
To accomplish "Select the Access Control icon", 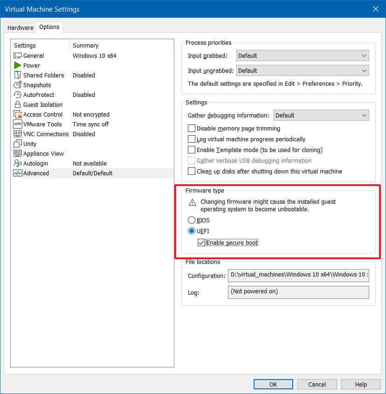I will pos(18,114).
